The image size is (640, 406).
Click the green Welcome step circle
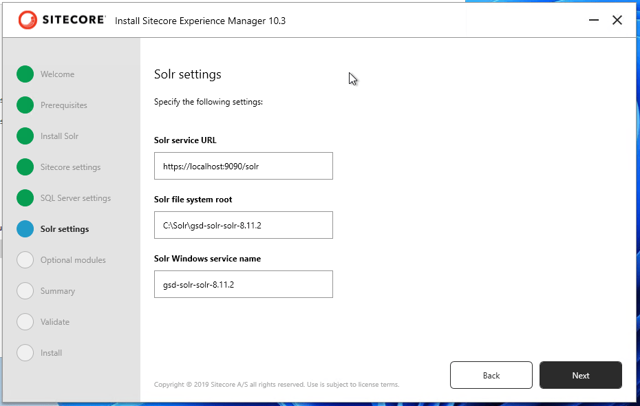25,74
